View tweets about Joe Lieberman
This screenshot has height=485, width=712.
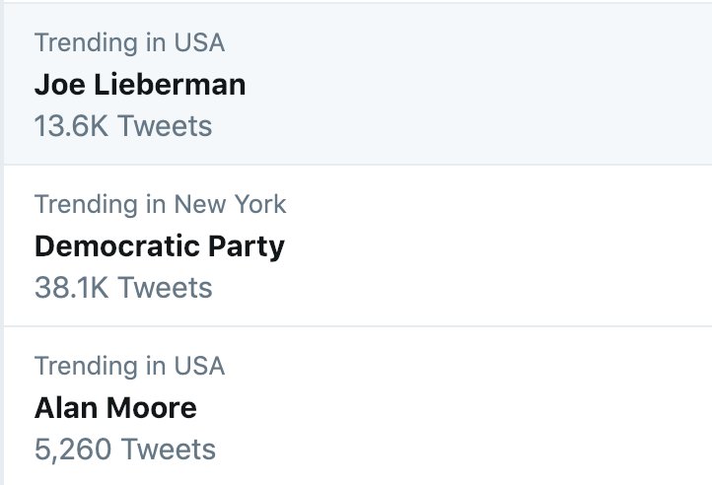tap(139, 85)
